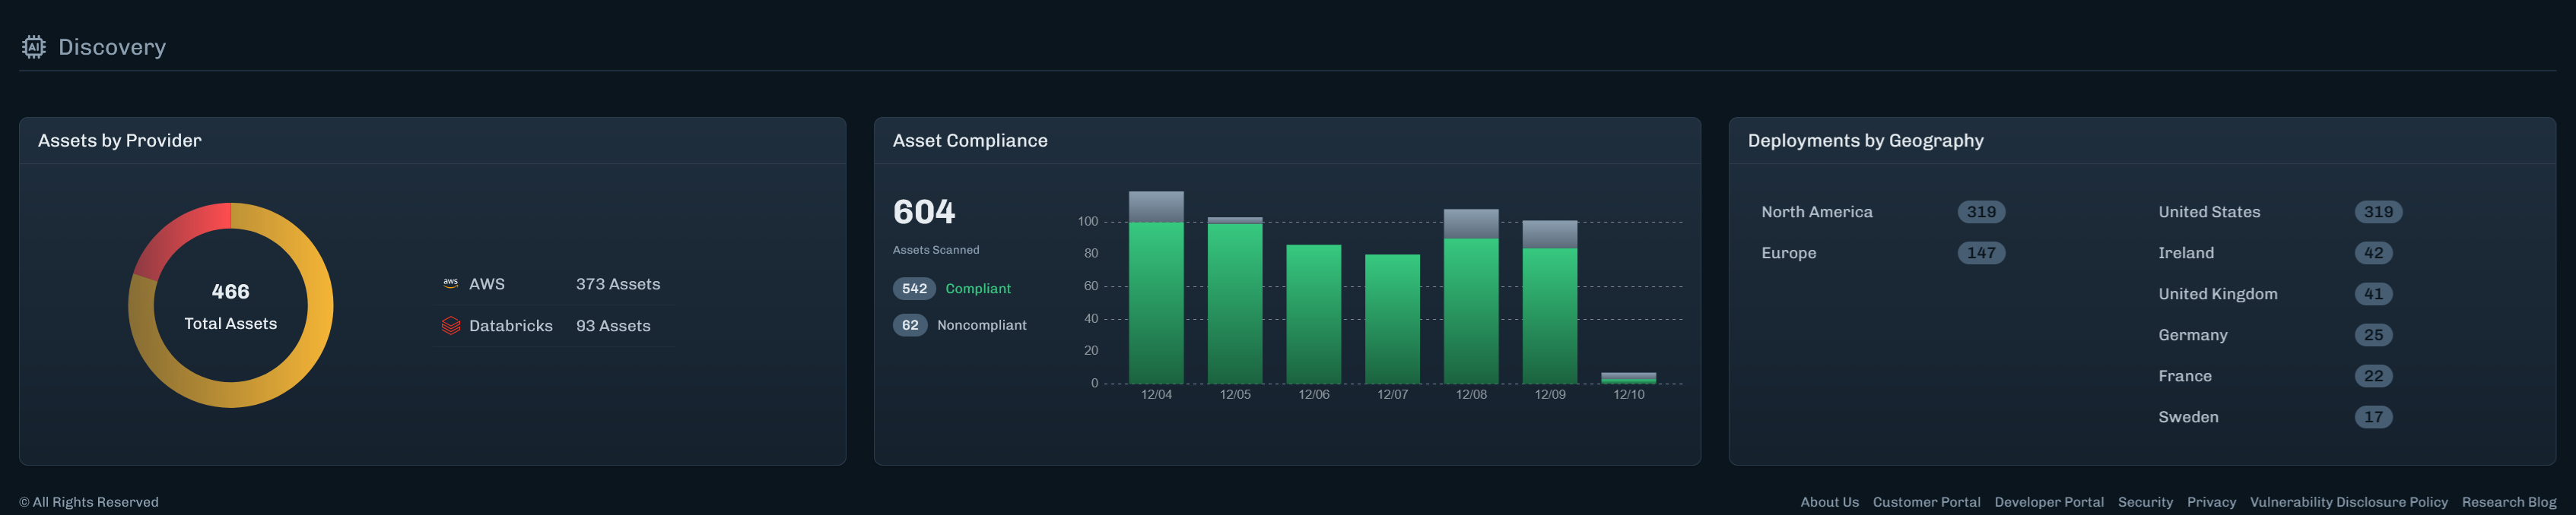
Task: Open the Customer Portal link
Action: point(1925,502)
